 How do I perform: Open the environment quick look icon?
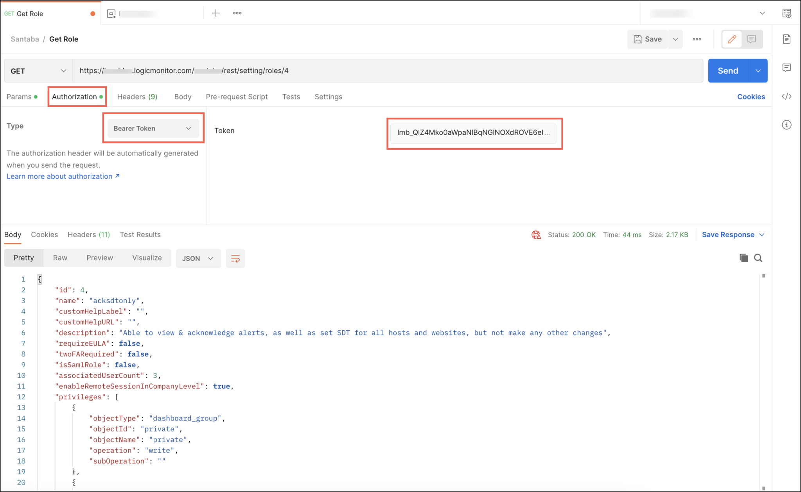[x=787, y=13]
